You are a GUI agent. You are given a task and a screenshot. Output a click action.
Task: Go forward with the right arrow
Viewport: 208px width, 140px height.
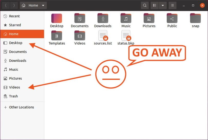[x=14, y=5]
